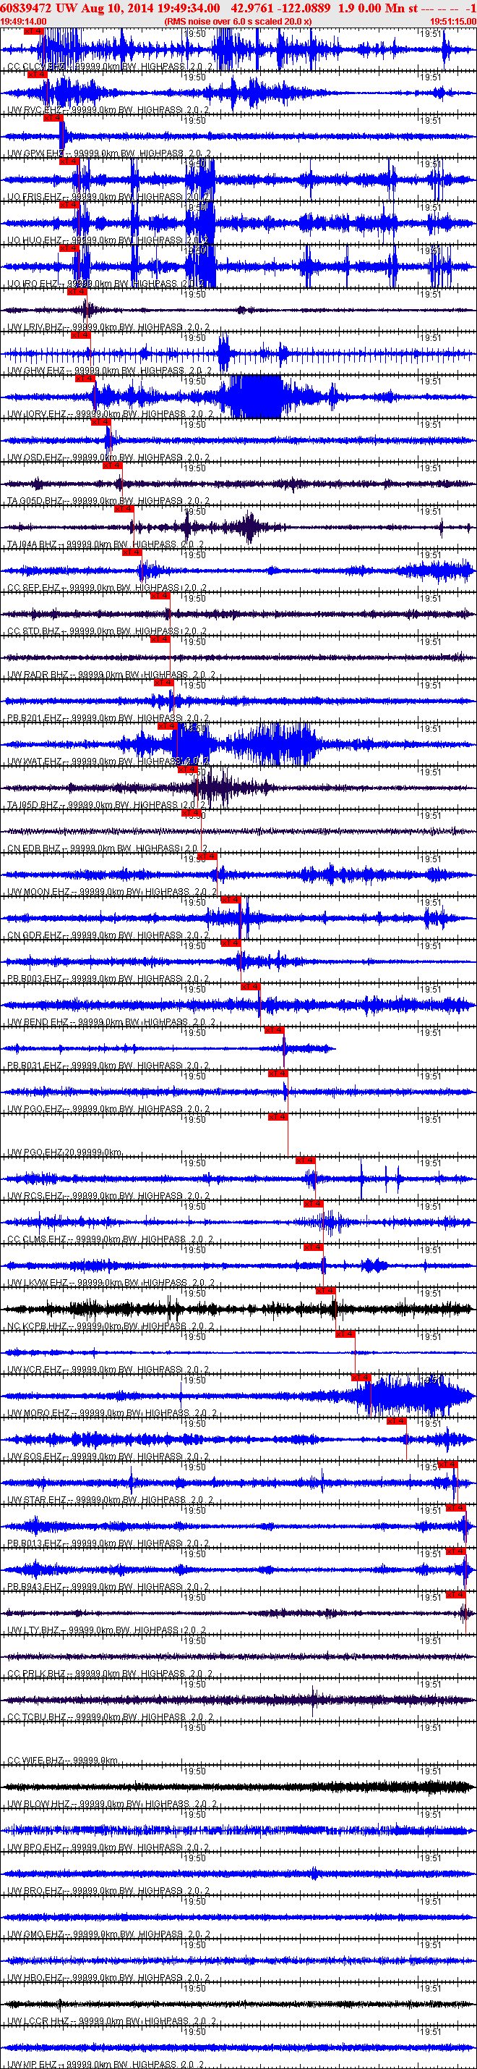Select the UW RCS EHZ station label
This screenshot has height=2069, width=477.
point(108,1196)
